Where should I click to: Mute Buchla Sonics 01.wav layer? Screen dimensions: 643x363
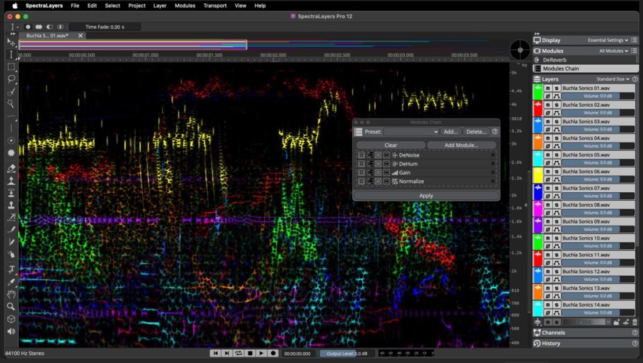[548, 88]
